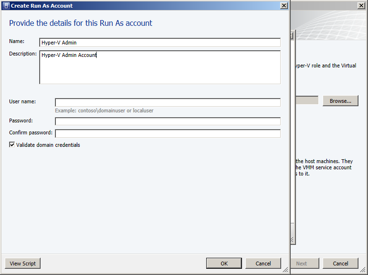Close the background wizard window
The image size is (368, 275).
(361, 6)
